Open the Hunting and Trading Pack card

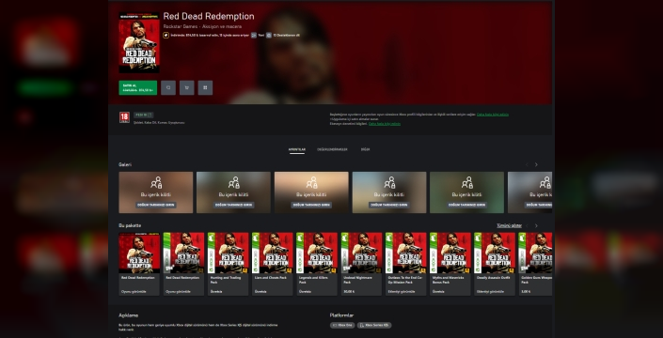[228, 264]
